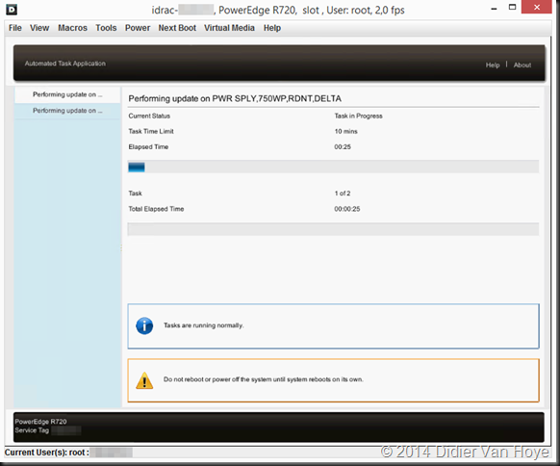560x466 pixels.
Task: Click the 00:25 elapsed time value
Action: tap(343, 147)
